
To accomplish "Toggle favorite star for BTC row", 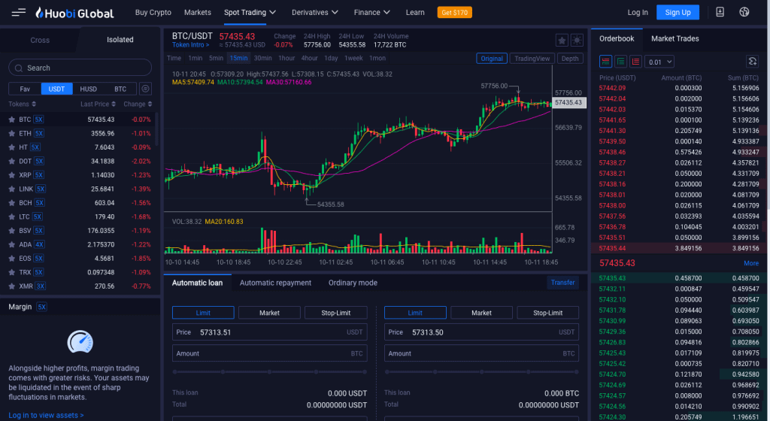I will tap(11, 120).
